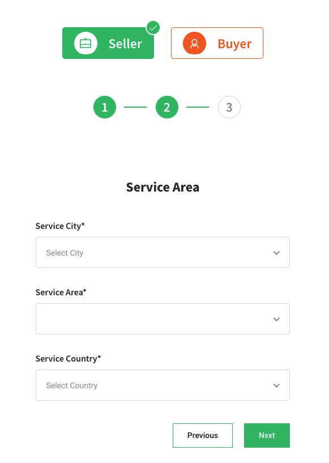This screenshot has height=463, width=329.
Task: Select the Seller account type
Action: pos(108,43)
